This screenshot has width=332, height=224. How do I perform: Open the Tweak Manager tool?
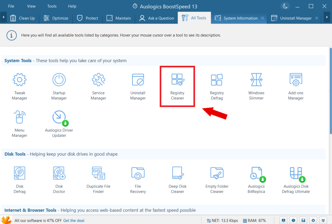tap(19, 86)
